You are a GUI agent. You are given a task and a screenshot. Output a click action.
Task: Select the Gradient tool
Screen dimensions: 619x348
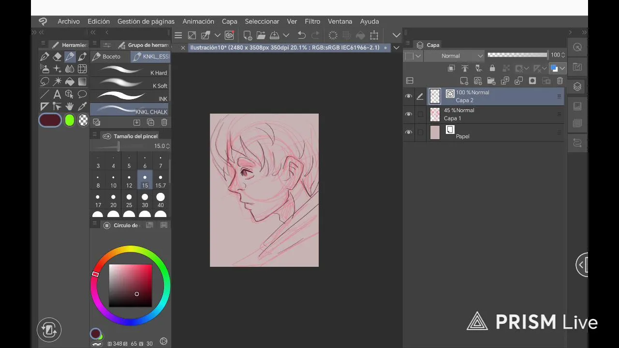tap(82, 82)
